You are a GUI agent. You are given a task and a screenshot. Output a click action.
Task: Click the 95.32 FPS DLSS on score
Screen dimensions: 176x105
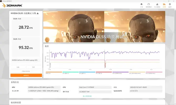[26, 48]
